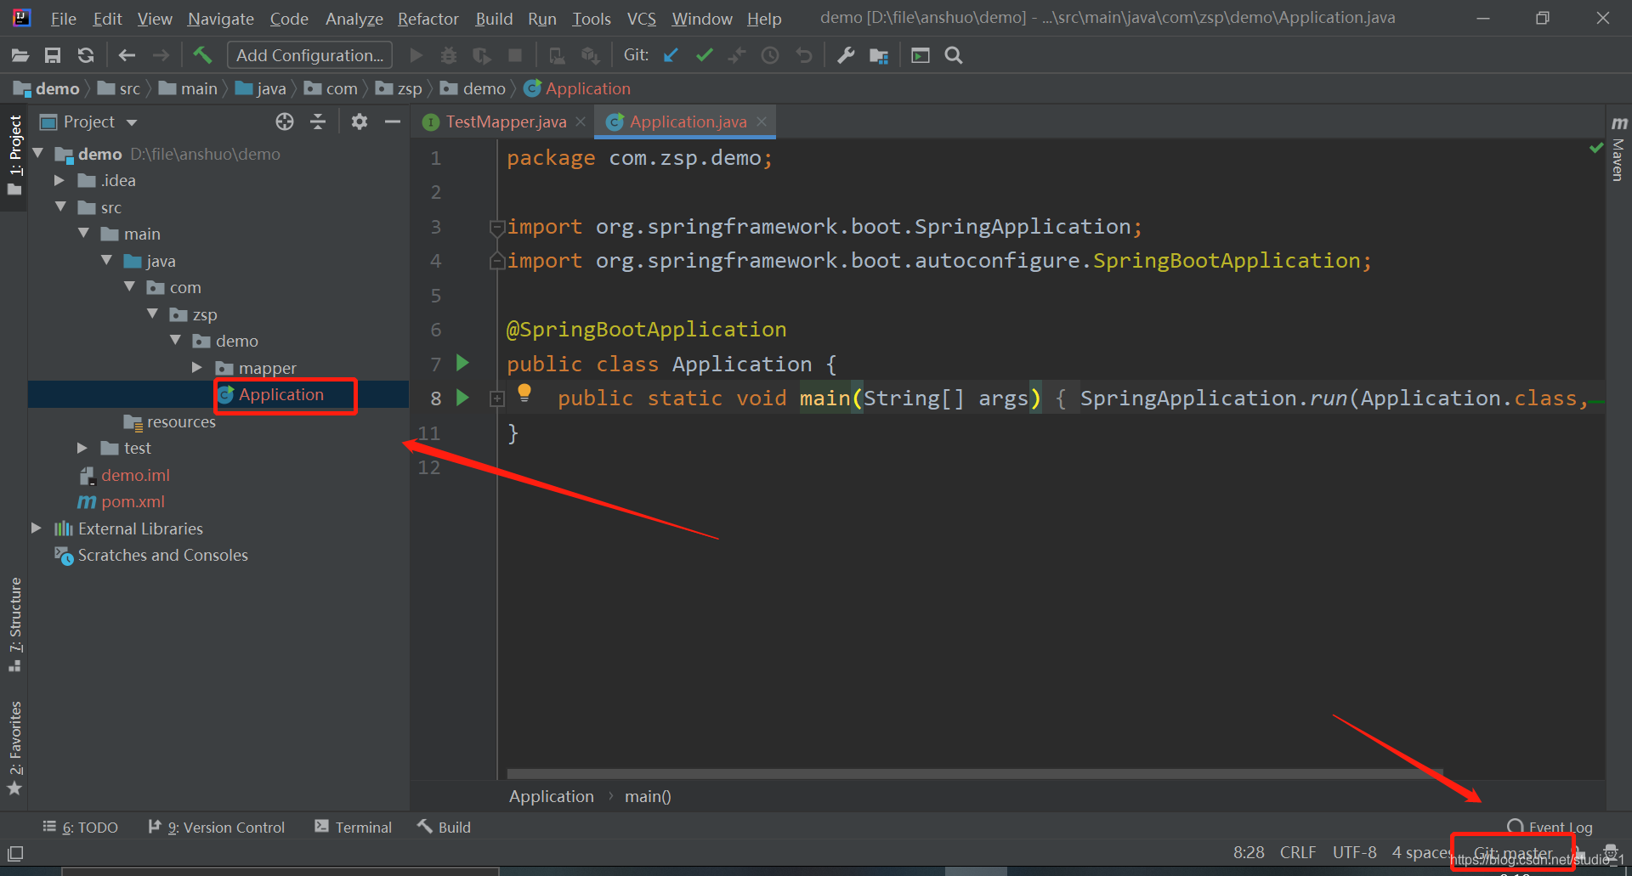Collapse the zsp package node
Image resolution: width=1632 pixels, height=876 pixels.
pos(153,314)
